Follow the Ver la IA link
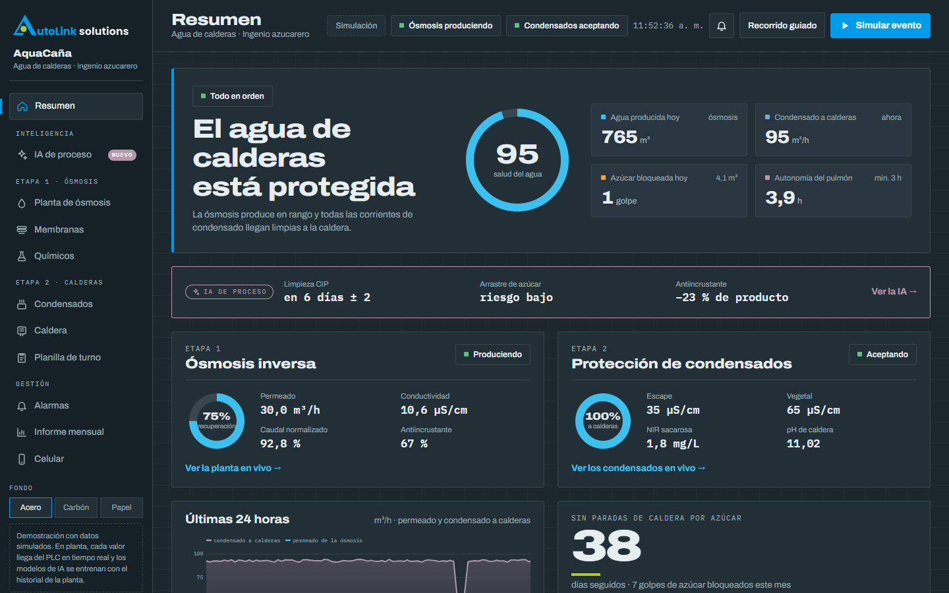The image size is (949, 593). [x=894, y=291]
